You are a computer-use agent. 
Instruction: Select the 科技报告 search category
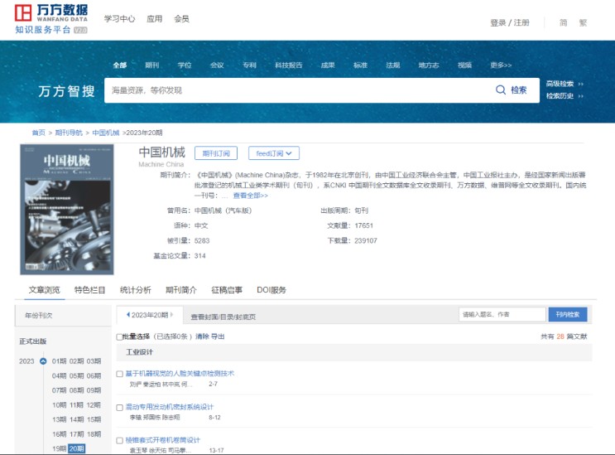[289, 65]
